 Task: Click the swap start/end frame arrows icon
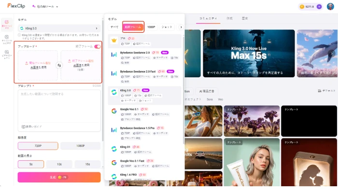(59, 65)
